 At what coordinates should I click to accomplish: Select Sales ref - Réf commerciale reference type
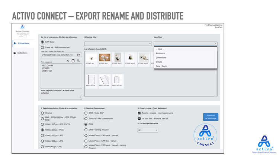(42, 48)
